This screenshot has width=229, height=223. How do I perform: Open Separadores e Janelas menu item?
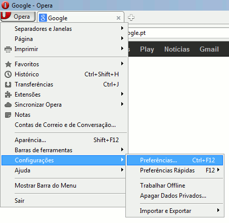64,29
